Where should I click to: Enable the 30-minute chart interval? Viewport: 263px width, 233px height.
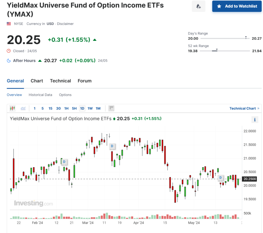[59, 108]
